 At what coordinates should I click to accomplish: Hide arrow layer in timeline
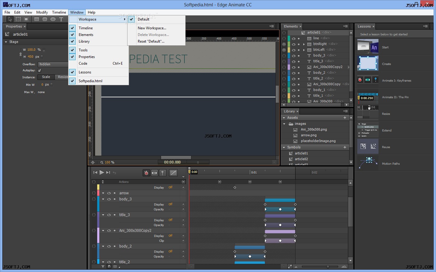pos(109,193)
